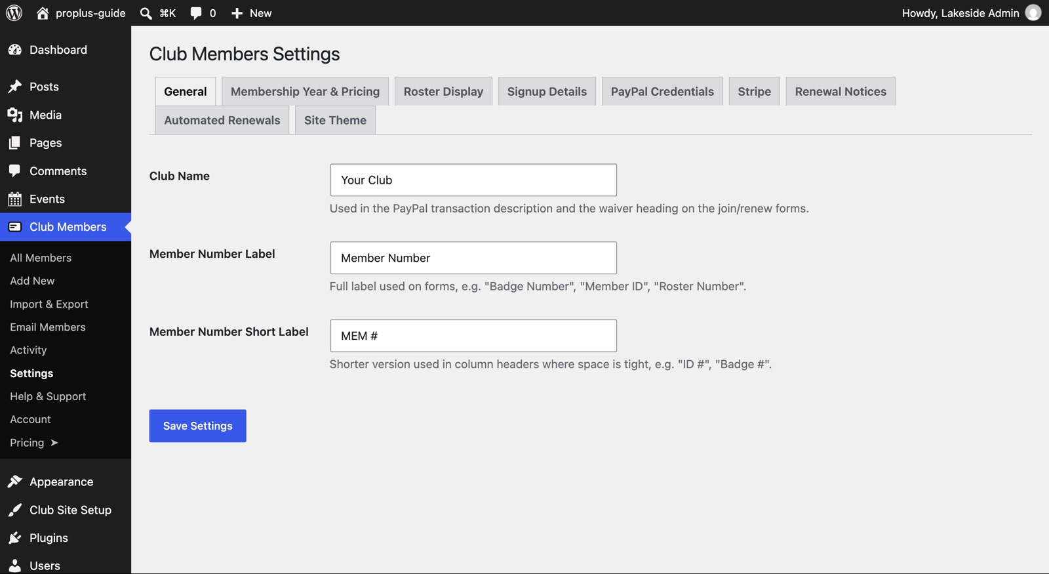
Task: Go to the Pages menu
Action: pos(66,143)
